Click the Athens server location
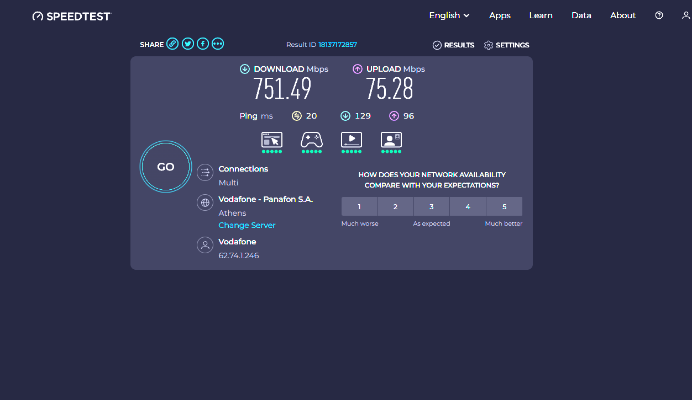The height and width of the screenshot is (400, 692). point(232,213)
